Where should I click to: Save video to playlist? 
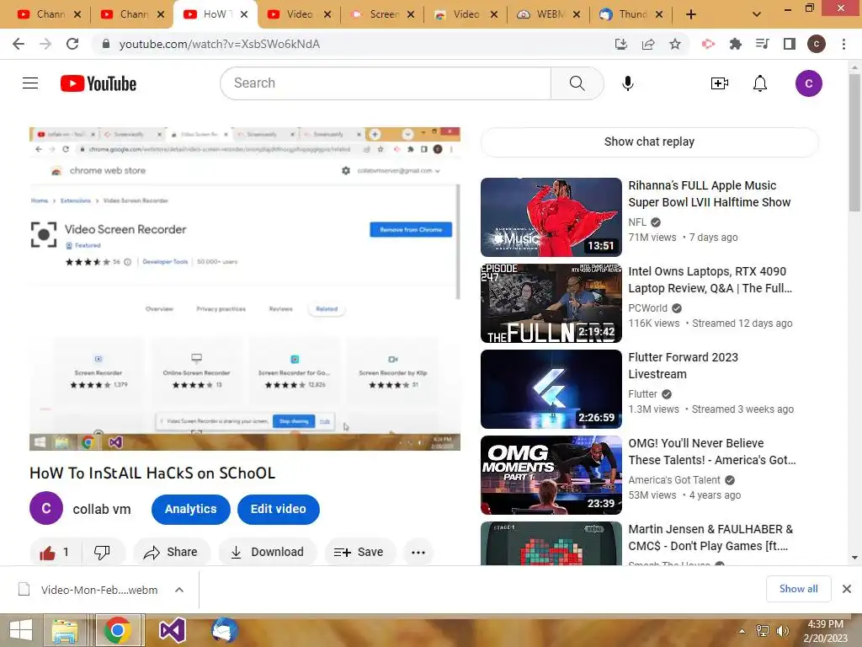pos(359,553)
